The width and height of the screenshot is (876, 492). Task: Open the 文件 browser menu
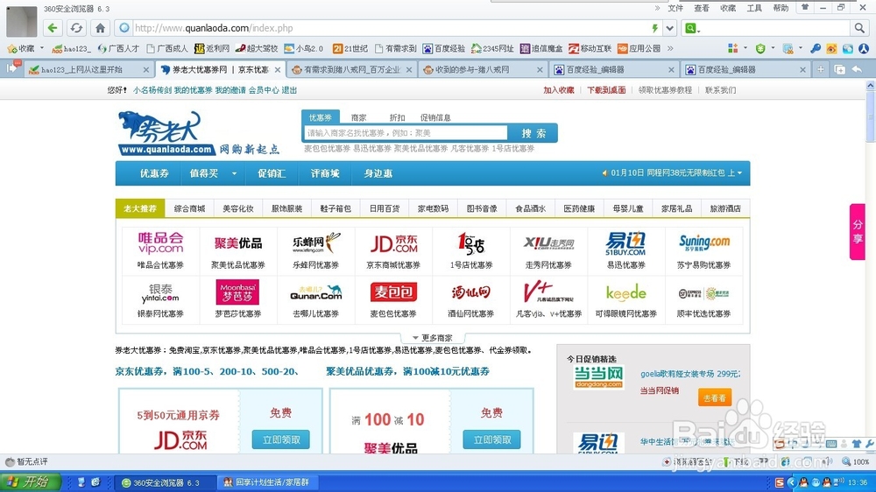pos(675,9)
